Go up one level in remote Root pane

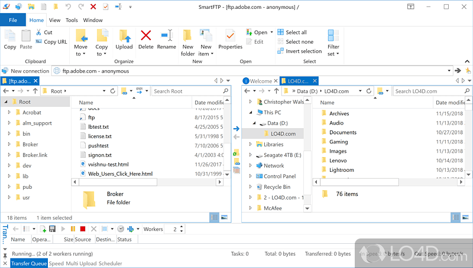[35, 91]
